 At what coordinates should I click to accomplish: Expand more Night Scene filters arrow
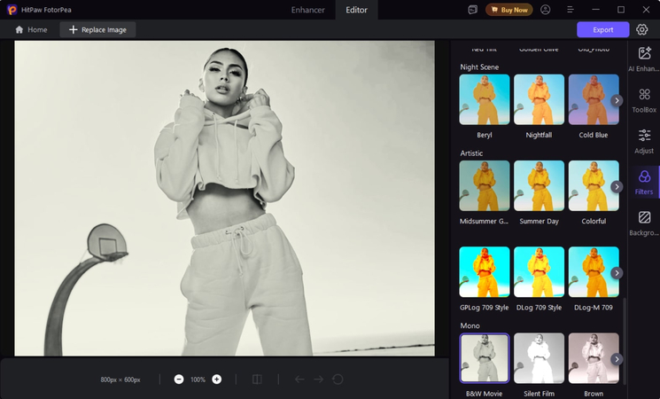click(x=617, y=100)
